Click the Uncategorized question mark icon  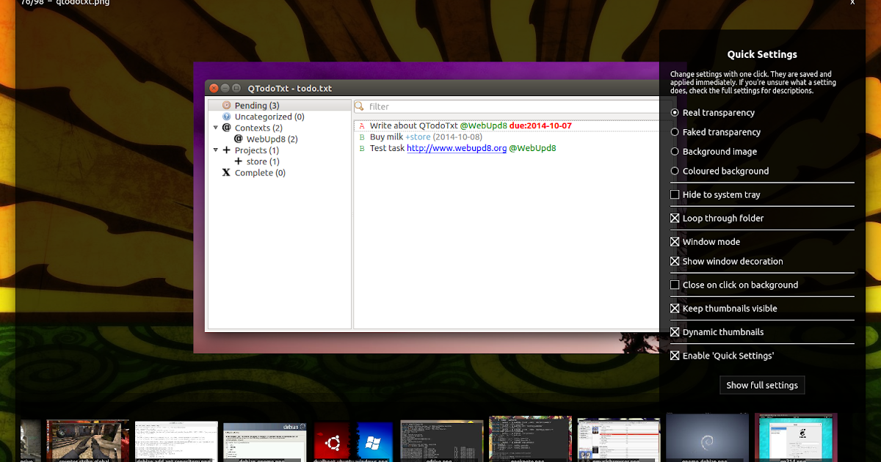coord(227,117)
